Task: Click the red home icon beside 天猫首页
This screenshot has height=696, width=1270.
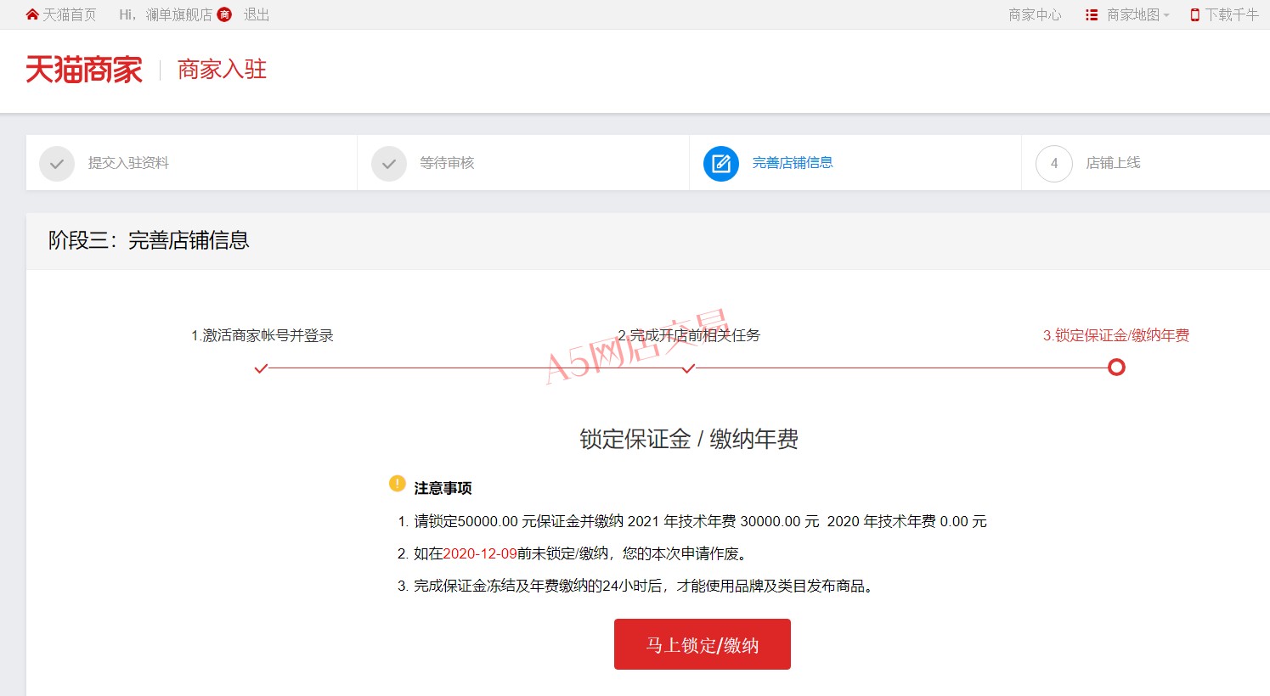Action: coord(32,14)
